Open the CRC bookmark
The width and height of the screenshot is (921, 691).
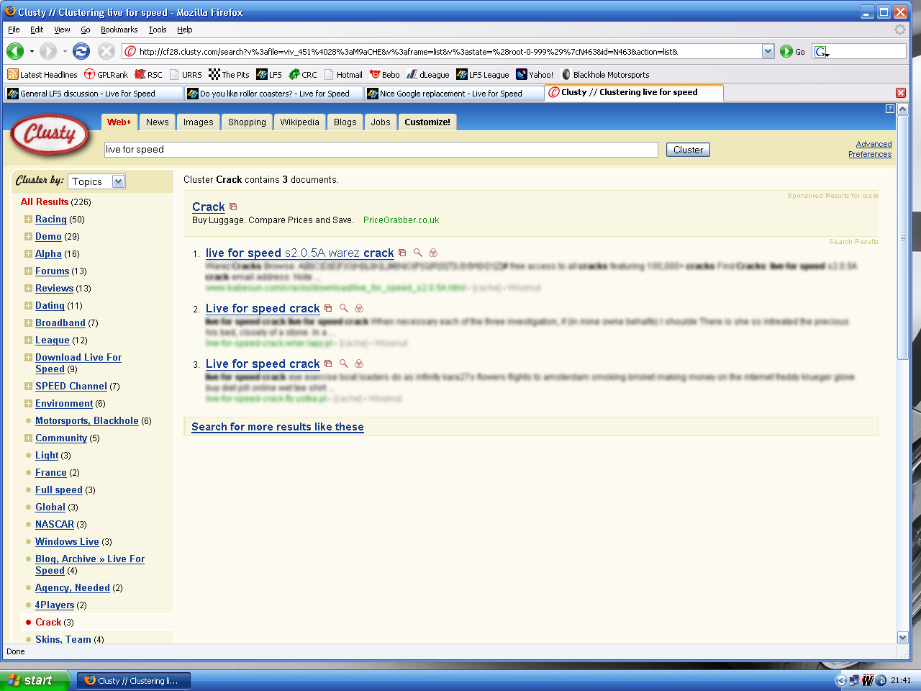tap(303, 75)
